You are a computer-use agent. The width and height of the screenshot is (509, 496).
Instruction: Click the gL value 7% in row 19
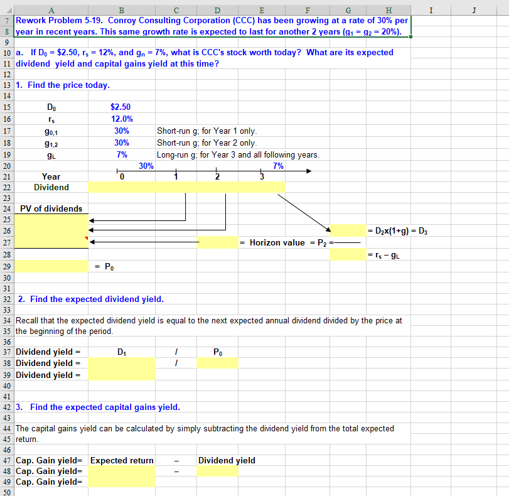(122, 154)
